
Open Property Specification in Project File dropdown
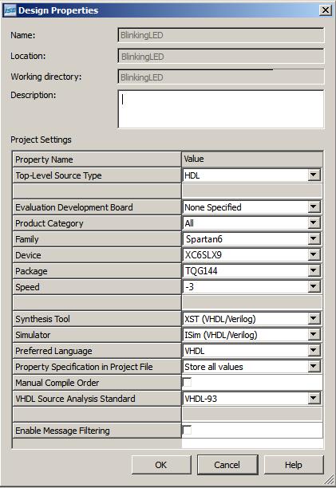click(x=314, y=366)
